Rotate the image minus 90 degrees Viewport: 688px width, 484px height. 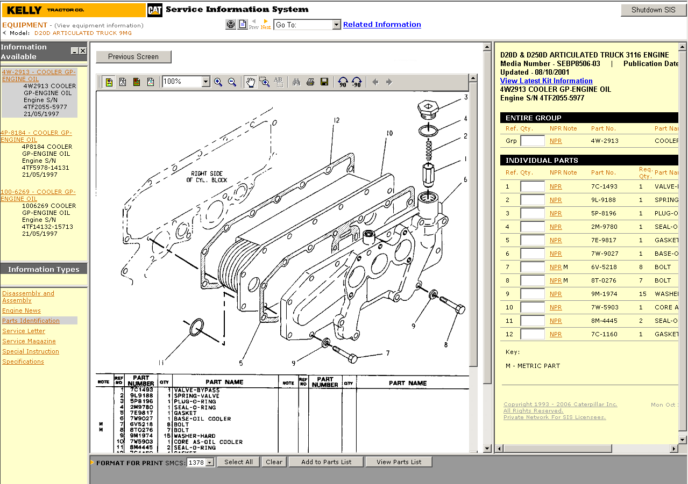click(357, 82)
